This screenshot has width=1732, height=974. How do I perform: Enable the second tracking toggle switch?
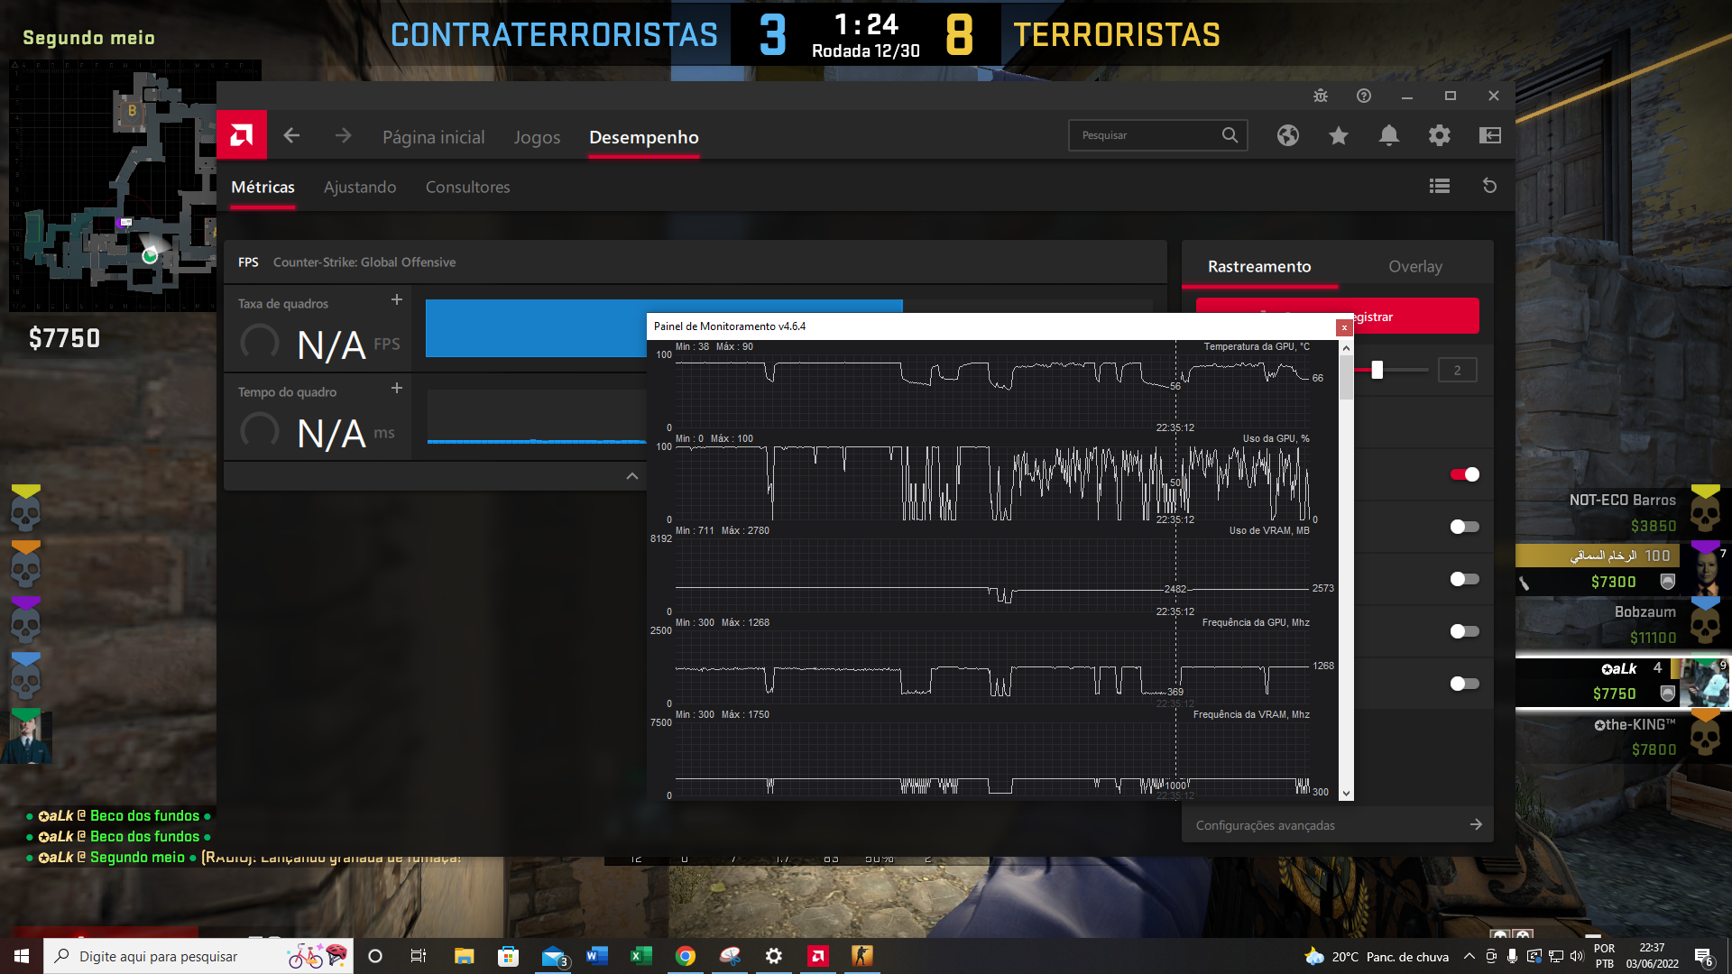[1465, 527]
